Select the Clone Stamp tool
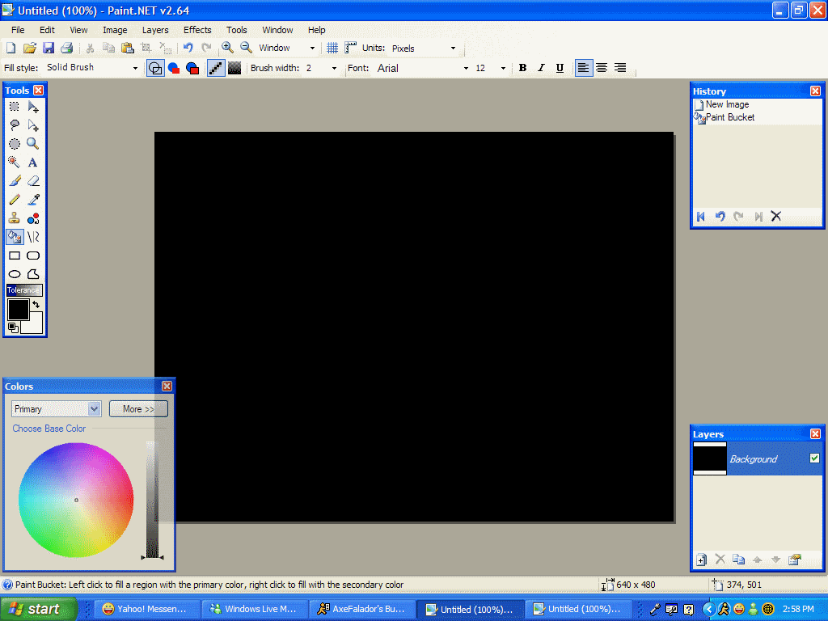828x621 pixels. point(15,218)
